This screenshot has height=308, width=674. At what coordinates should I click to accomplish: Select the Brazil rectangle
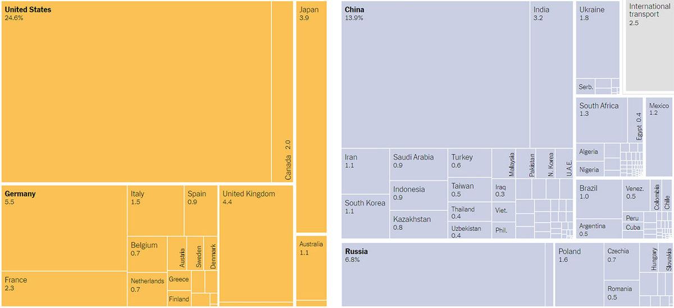pyautogui.click(x=598, y=198)
